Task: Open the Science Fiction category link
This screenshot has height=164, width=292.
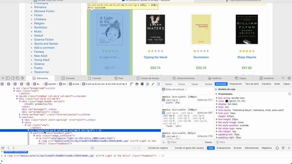Action: click(x=44, y=40)
